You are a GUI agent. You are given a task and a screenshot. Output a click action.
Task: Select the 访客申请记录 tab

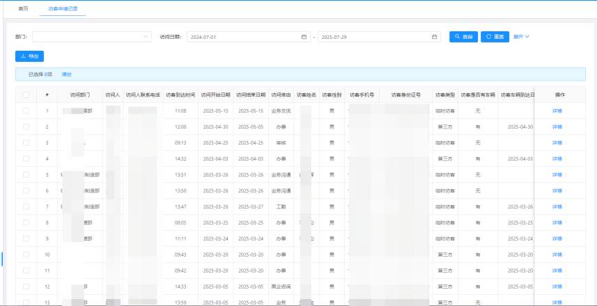[x=63, y=8]
